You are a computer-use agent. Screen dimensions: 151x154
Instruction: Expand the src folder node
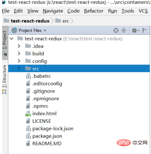click(19, 69)
